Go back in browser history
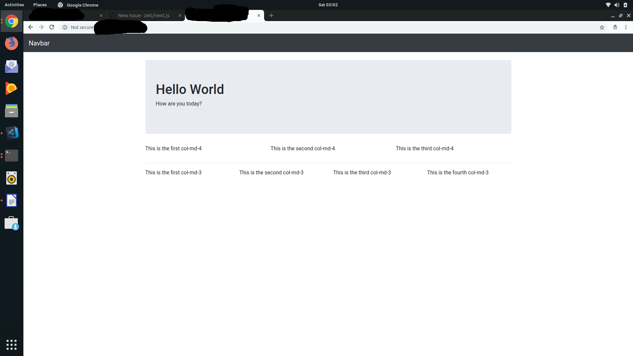This screenshot has width=633, height=356. 30,27
